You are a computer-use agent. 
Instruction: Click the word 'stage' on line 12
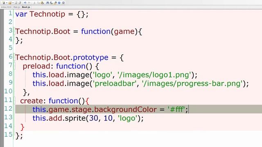(x=82, y=110)
